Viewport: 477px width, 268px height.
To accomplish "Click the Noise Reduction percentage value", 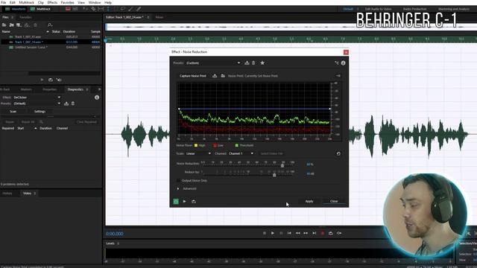I will coord(310,165).
